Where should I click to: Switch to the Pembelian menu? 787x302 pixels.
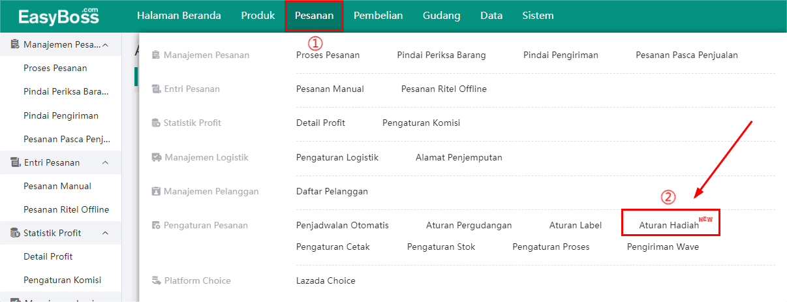(378, 16)
